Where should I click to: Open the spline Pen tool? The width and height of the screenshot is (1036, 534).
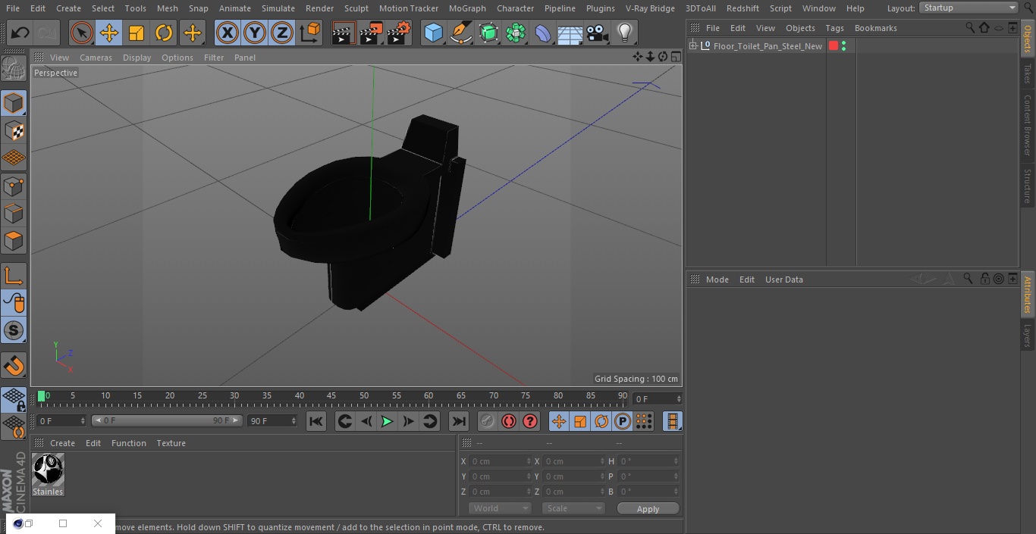pyautogui.click(x=460, y=33)
